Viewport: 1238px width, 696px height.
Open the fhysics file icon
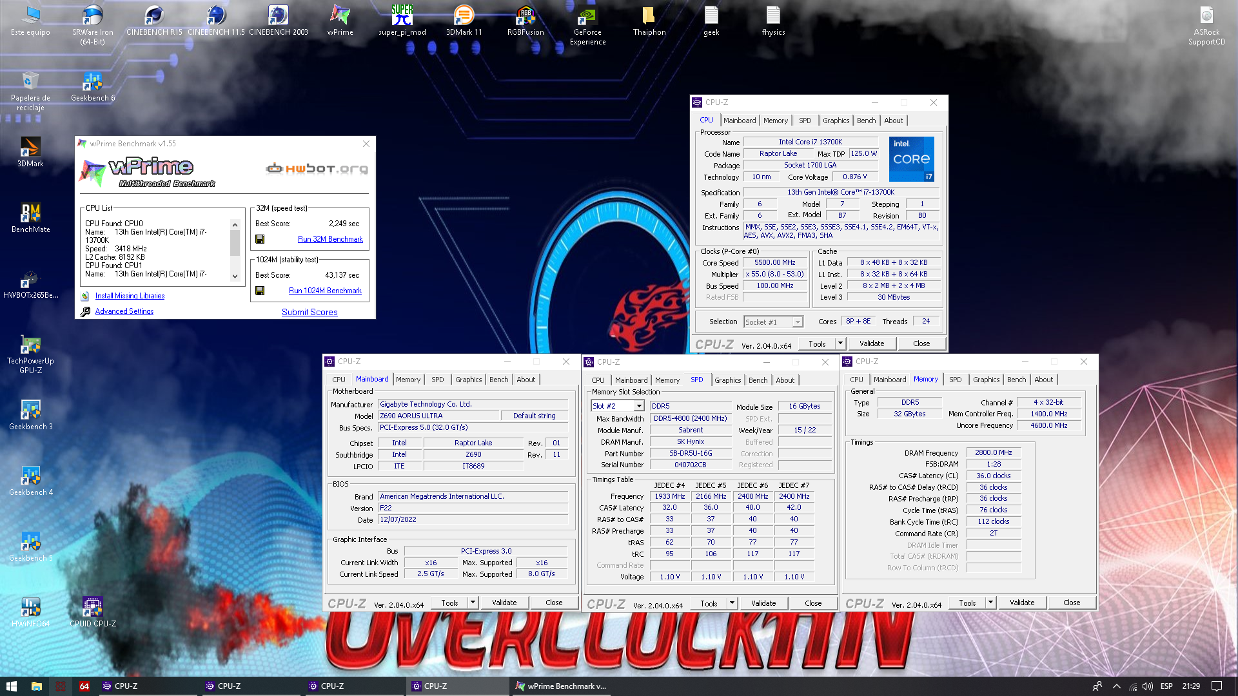point(773,21)
